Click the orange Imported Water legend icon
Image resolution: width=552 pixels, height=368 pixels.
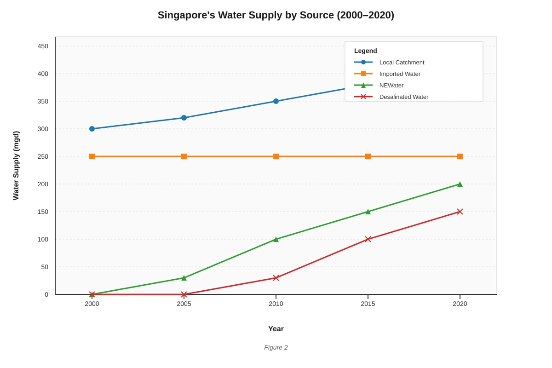point(363,74)
